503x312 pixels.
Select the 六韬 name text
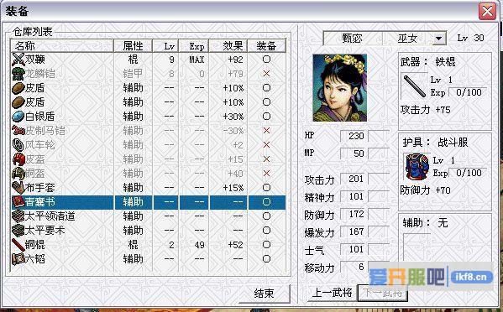35,259
